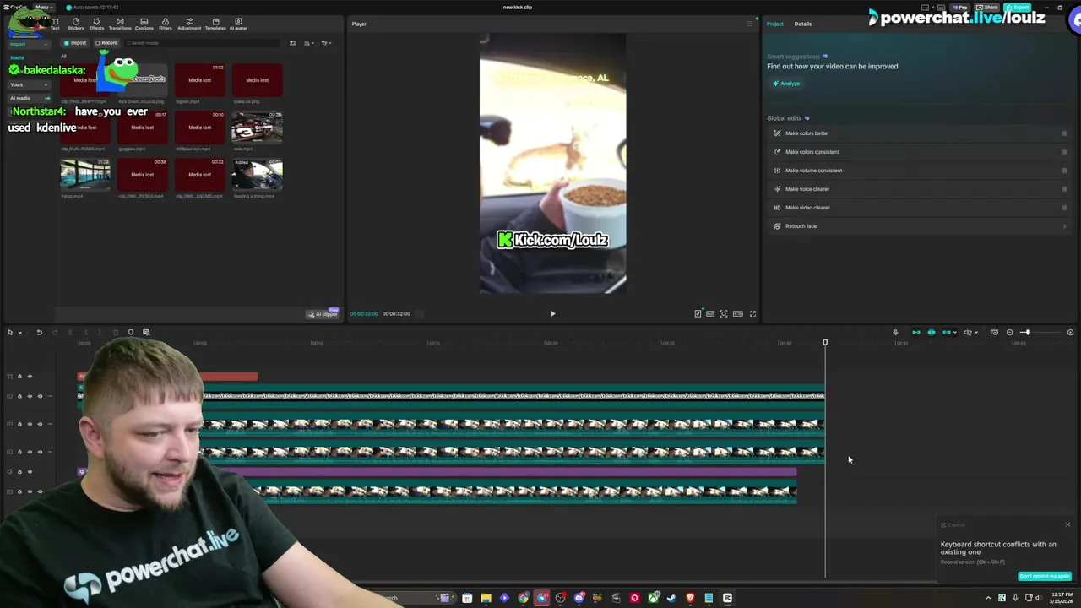The width and height of the screenshot is (1081, 608).
Task: Click the more options dots on second track
Action: (50, 396)
